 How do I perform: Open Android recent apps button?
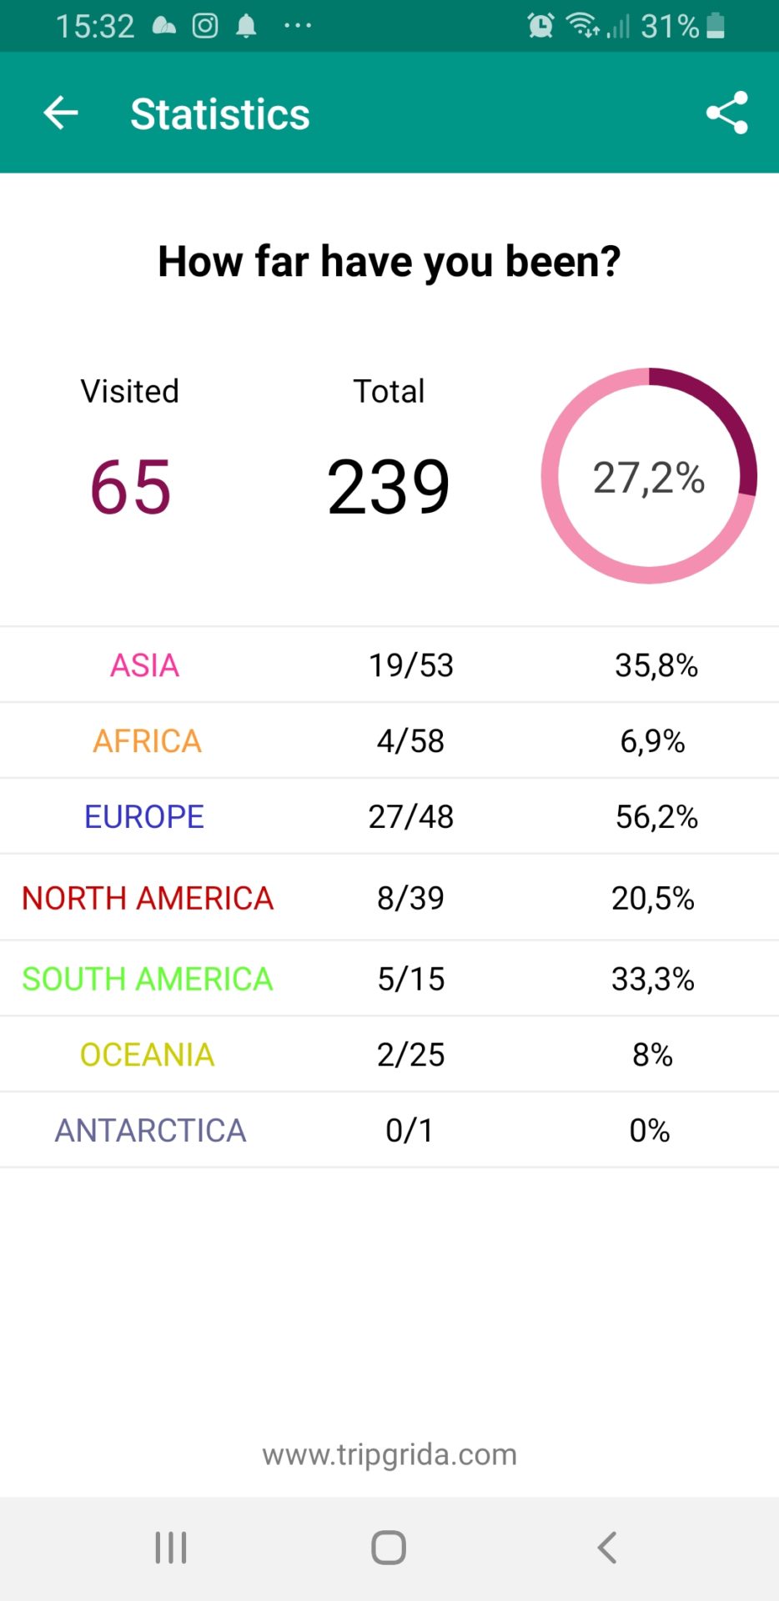pos(171,1548)
